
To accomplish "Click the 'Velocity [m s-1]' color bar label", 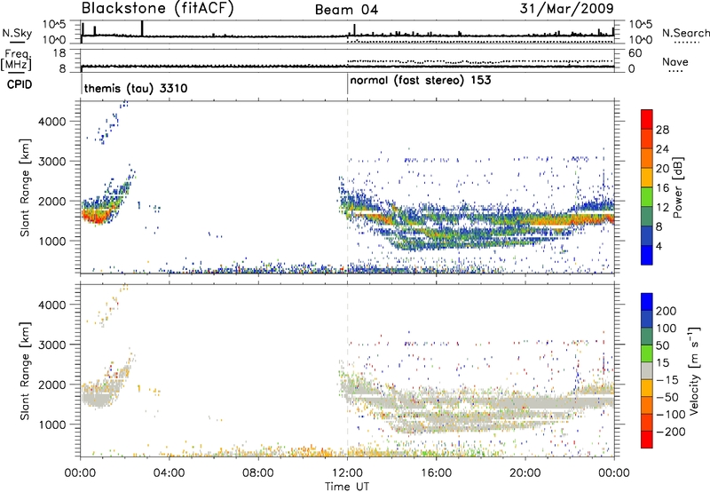I will click(694, 370).
